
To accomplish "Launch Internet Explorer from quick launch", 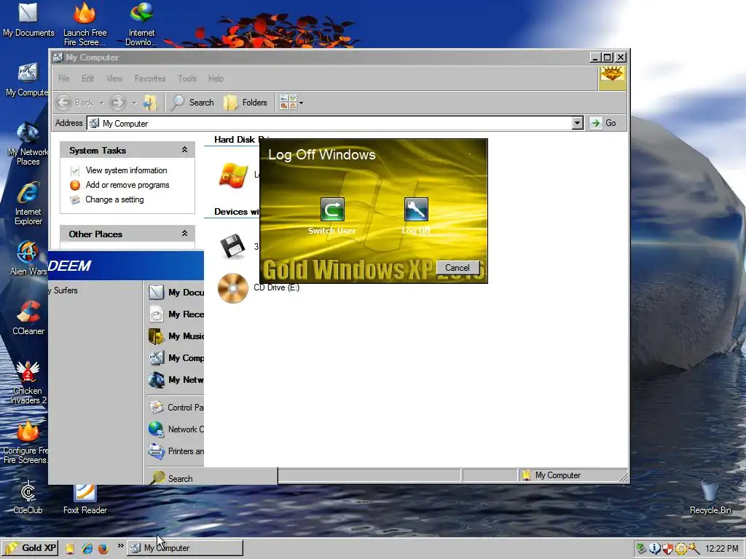I will click(x=87, y=548).
